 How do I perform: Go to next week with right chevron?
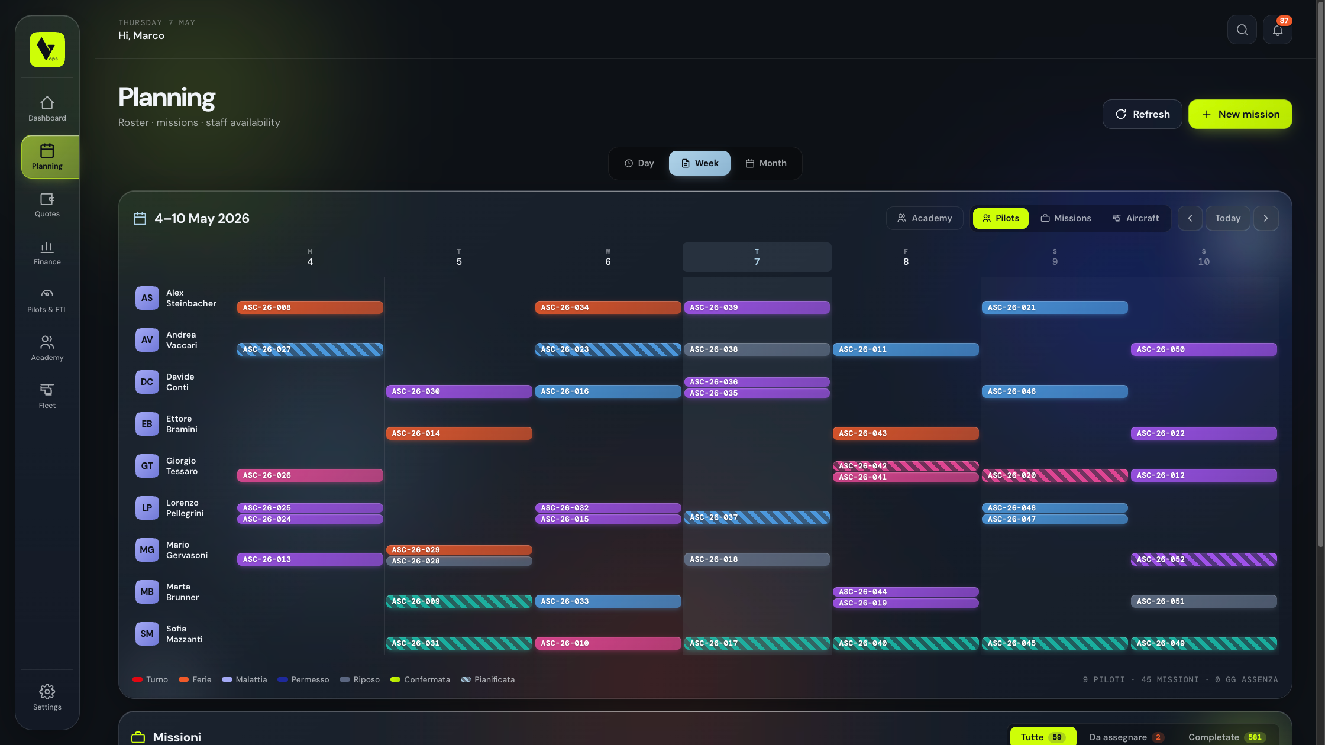coord(1266,218)
